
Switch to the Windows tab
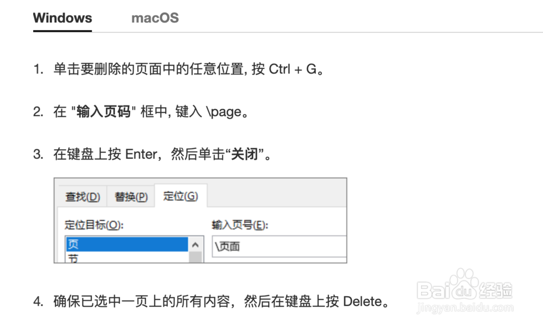[x=62, y=18]
